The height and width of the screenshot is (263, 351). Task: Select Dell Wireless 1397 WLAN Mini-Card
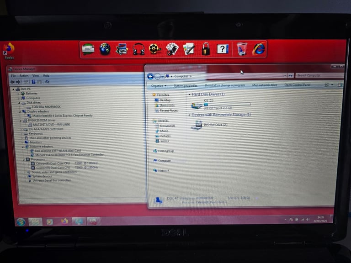(55, 151)
